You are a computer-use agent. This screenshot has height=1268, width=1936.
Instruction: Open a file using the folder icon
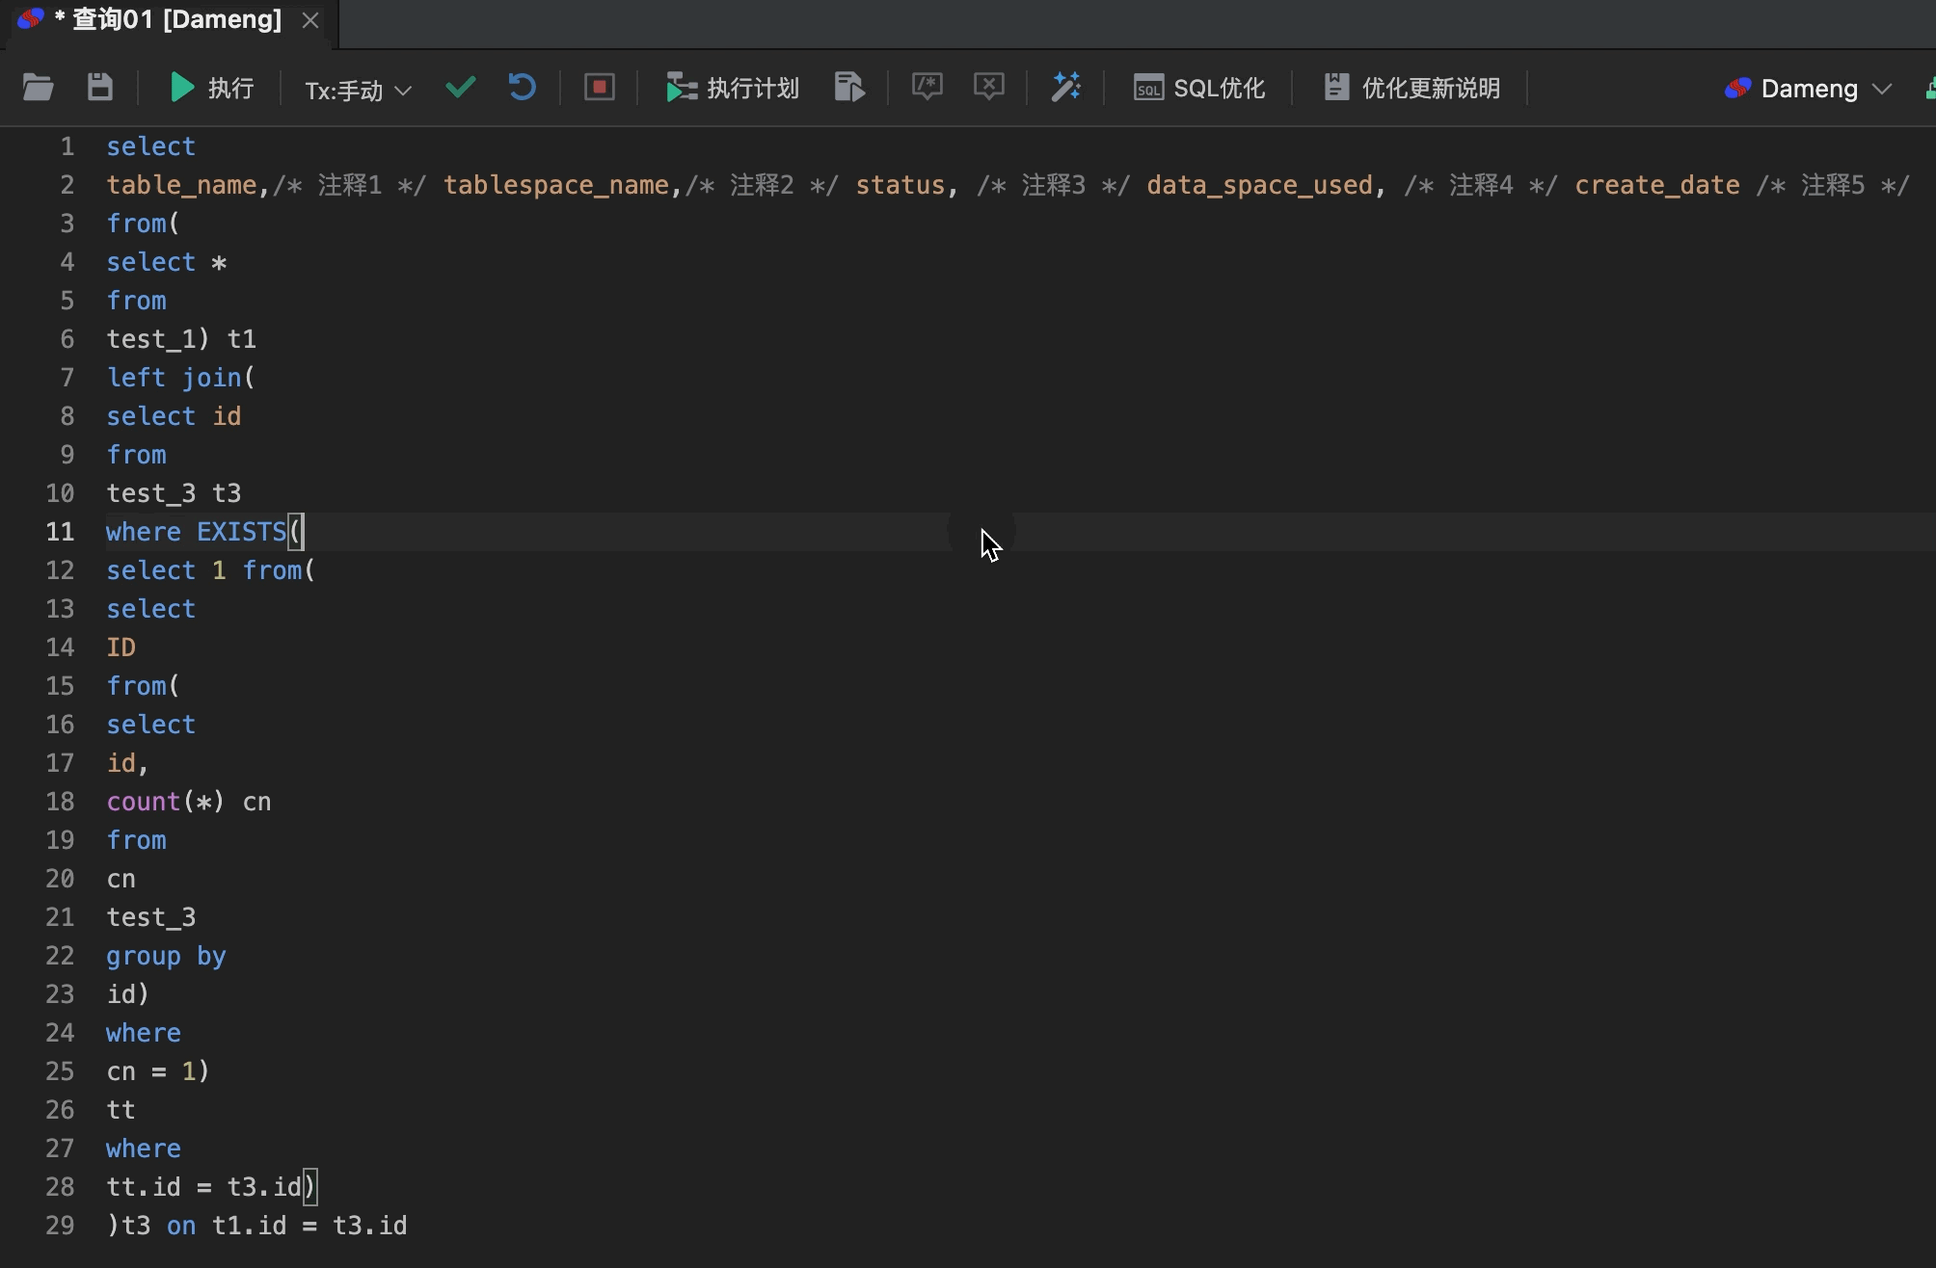[x=38, y=88]
